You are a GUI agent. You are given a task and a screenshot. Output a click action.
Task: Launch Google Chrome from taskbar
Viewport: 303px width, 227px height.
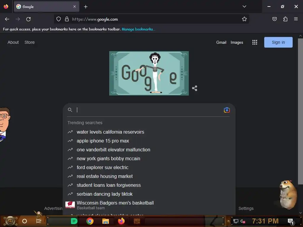90,221
